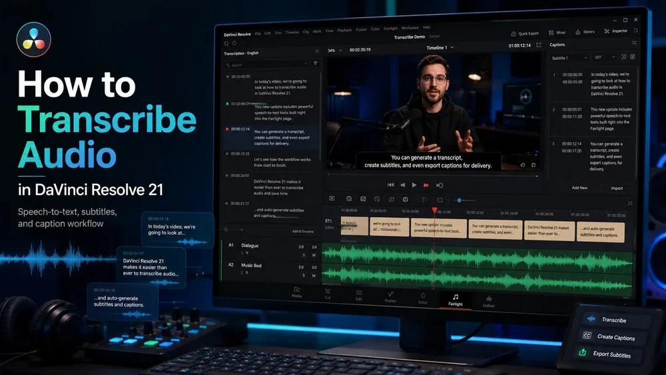This screenshot has height=375, width=666.
Task: Select transcript entry 'Let's see how the workflow works'
Action: point(272,161)
